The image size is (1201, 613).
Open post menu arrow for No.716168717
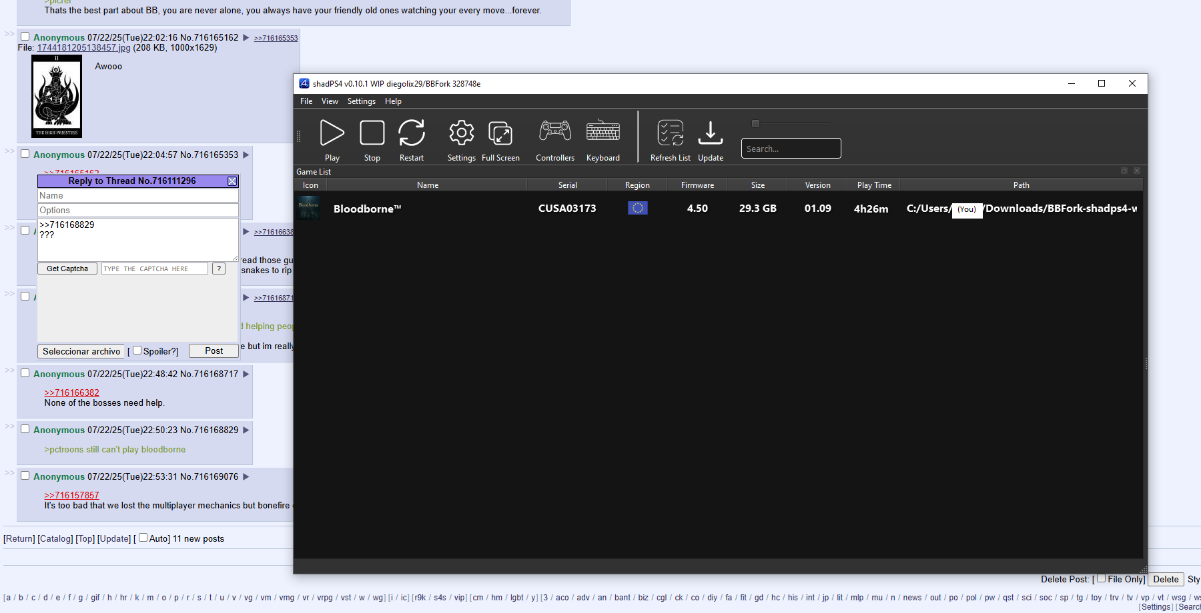pyautogui.click(x=246, y=374)
